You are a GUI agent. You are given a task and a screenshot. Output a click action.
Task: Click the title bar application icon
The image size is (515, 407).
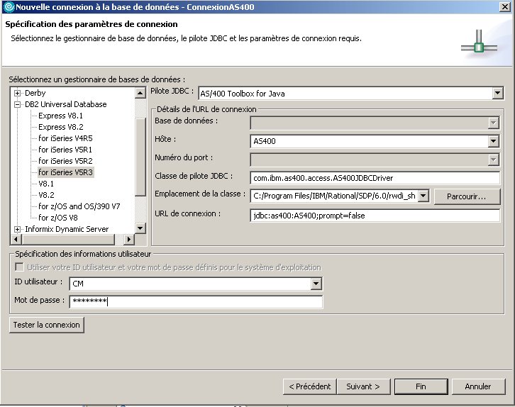point(9,7)
